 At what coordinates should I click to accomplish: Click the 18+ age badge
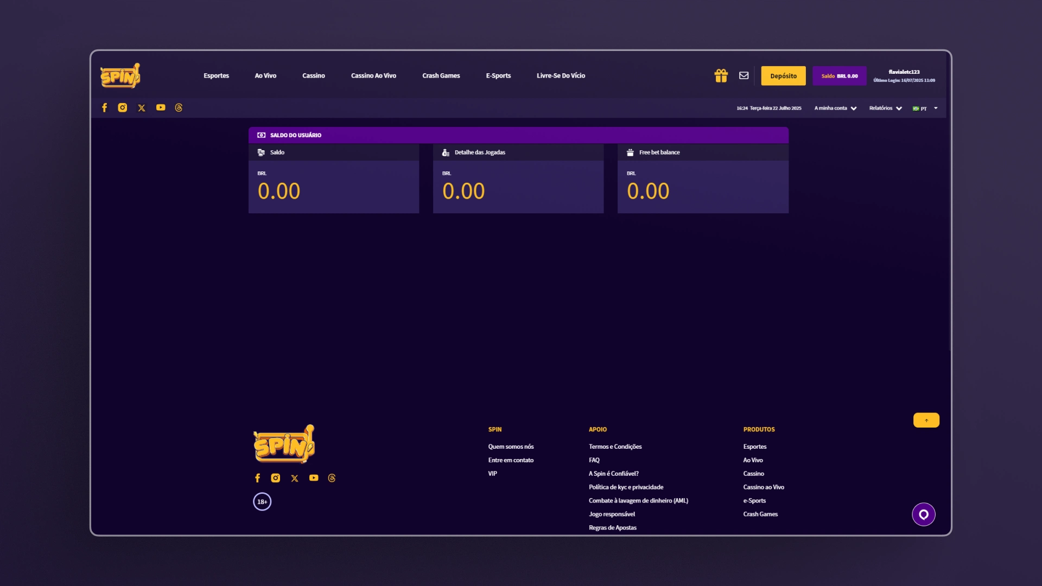point(262,501)
